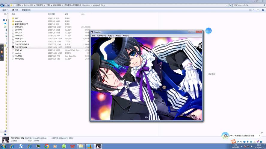The height and width of the screenshot is (149, 266).
Task: Click the 20241112 breadcrumb segment
Action: pyautogui.click(x=57, y=5)
